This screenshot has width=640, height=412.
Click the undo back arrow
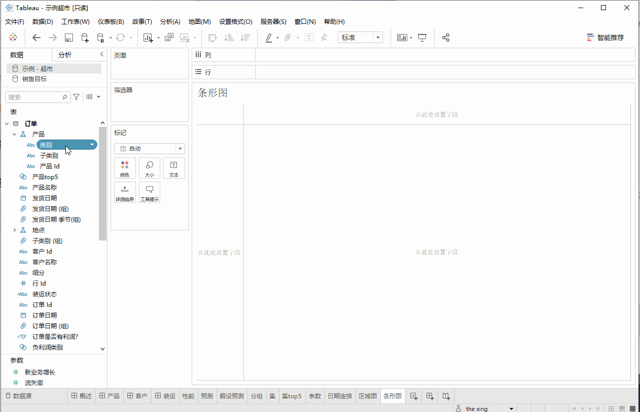point(37,38)
